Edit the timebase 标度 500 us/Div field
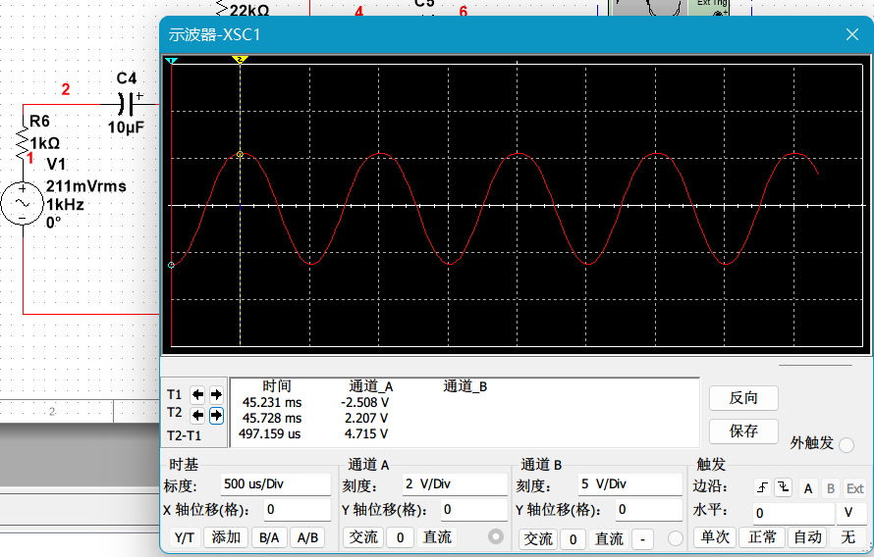Screen dimensions: 874x557 [275, 484]
